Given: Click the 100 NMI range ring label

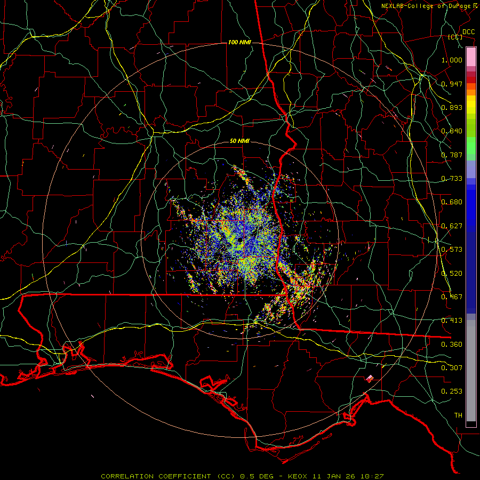Looking at the screenshot, I should (239, 42).
